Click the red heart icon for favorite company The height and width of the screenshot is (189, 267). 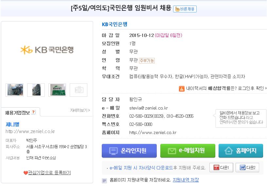(26, 173)
